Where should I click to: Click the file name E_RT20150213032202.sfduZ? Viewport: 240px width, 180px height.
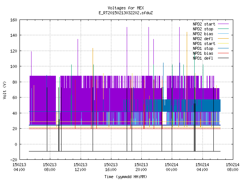tap(126, 13)
